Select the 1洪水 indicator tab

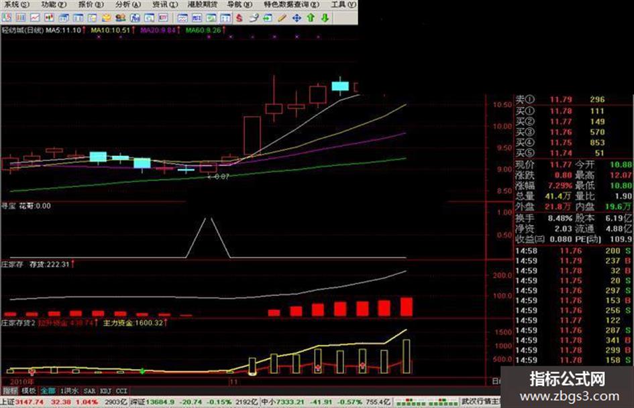[69, 391]
